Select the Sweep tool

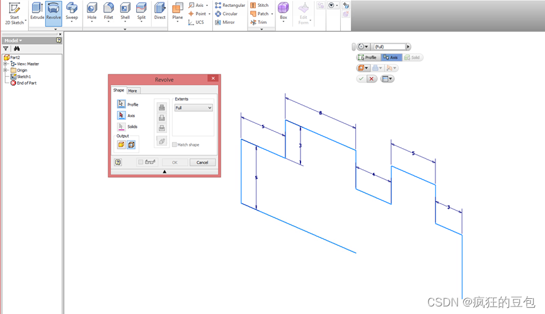click(x=72, y=11)
